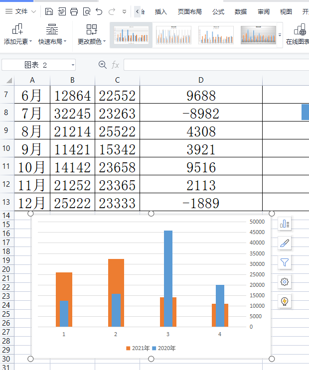Click cell containing 9516

tap(201, 166)
